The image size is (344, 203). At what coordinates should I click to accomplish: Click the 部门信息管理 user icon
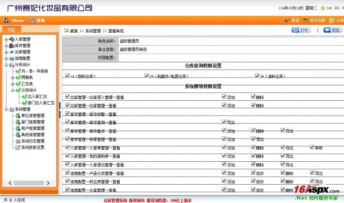[18, 122]
